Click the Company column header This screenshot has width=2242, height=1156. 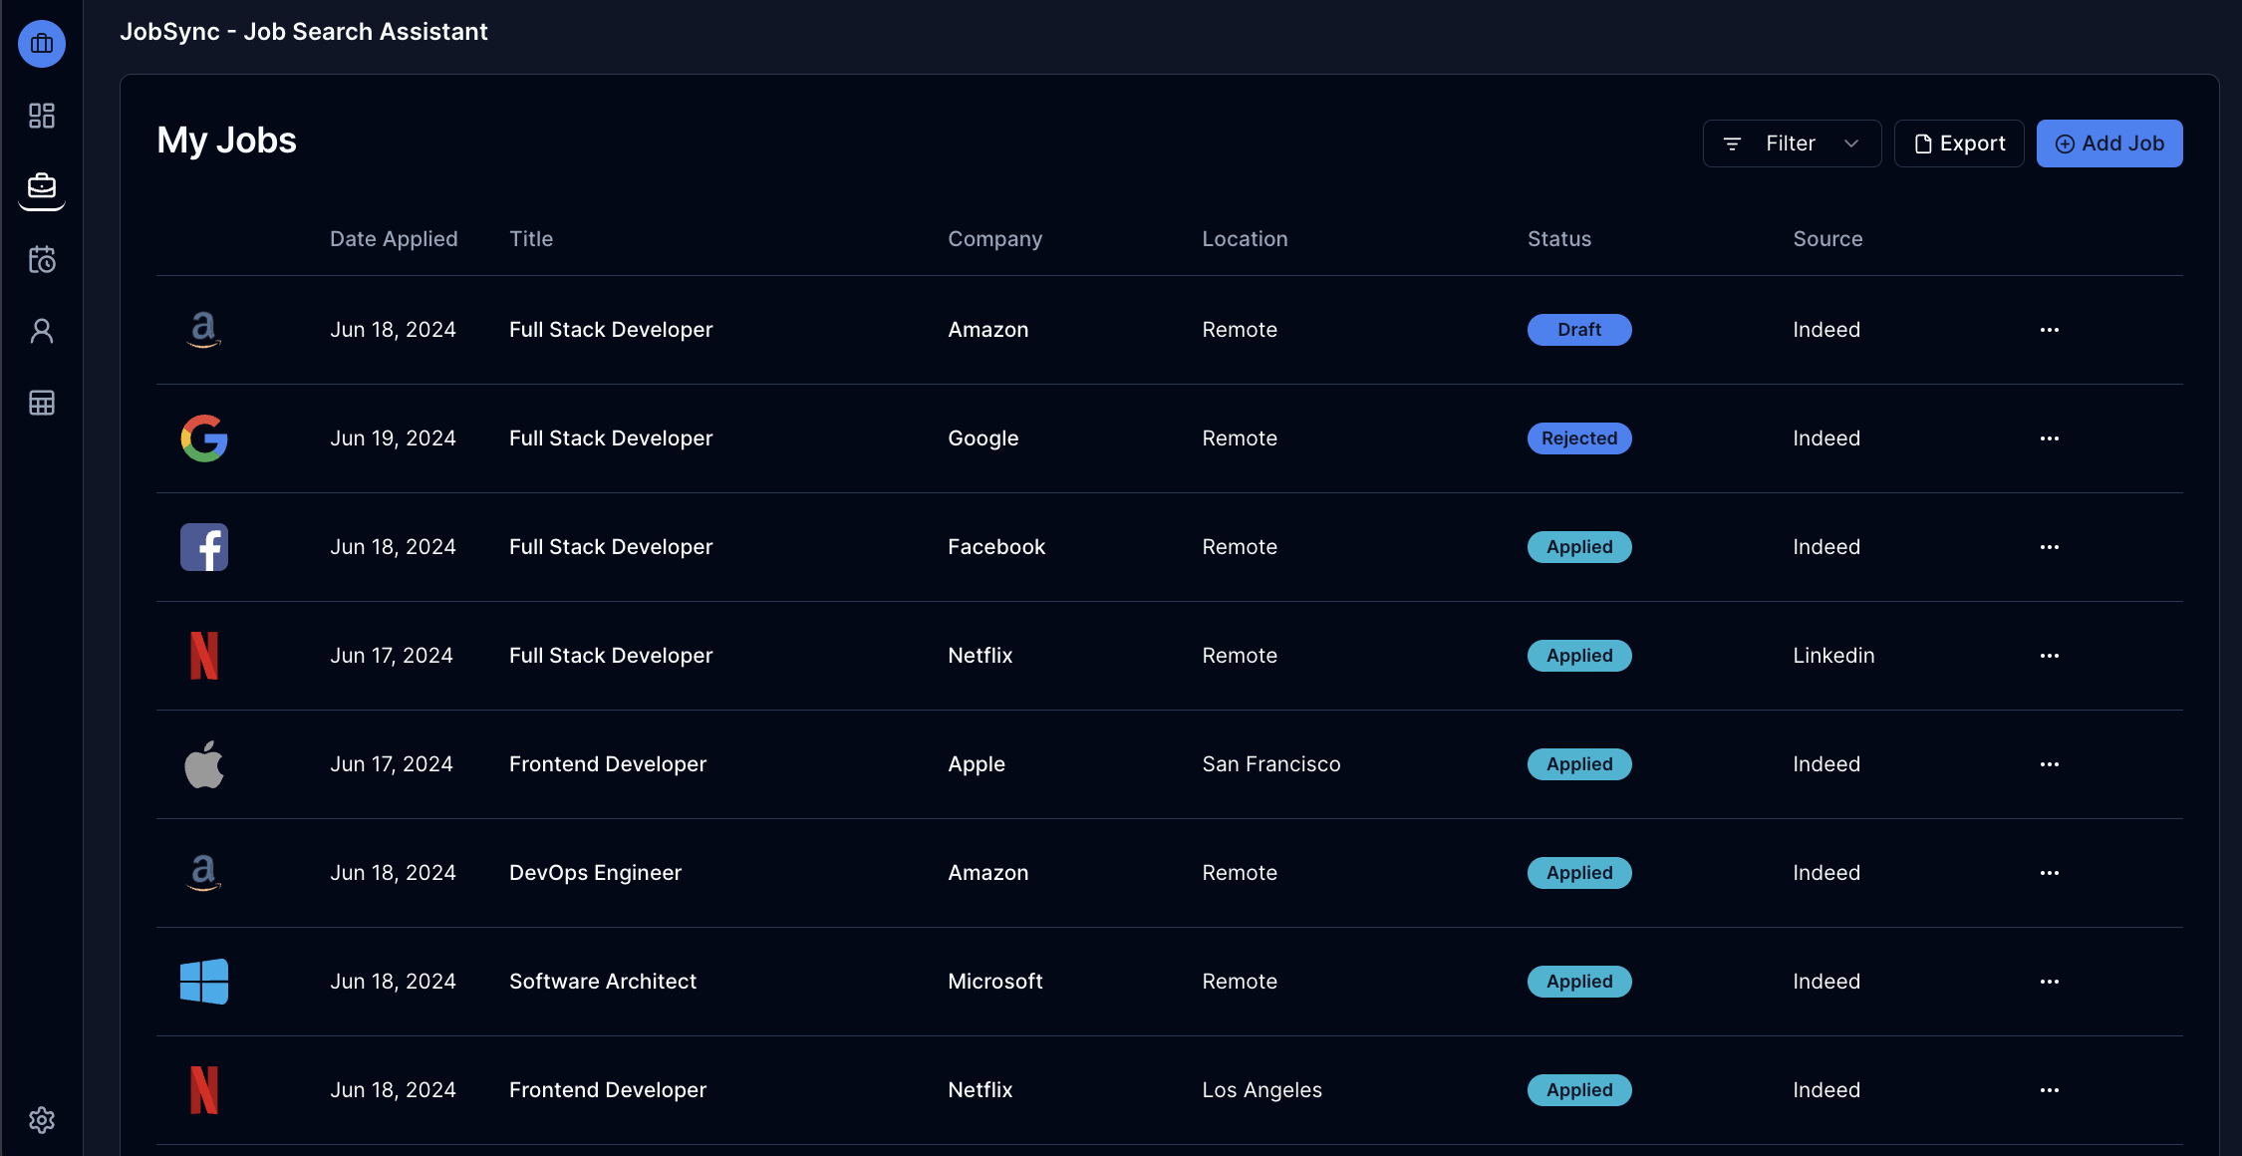[x=994, y=239]
